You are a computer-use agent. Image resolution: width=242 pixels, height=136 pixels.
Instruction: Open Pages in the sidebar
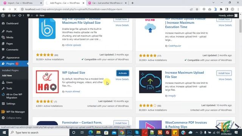(x=9, y=44)
